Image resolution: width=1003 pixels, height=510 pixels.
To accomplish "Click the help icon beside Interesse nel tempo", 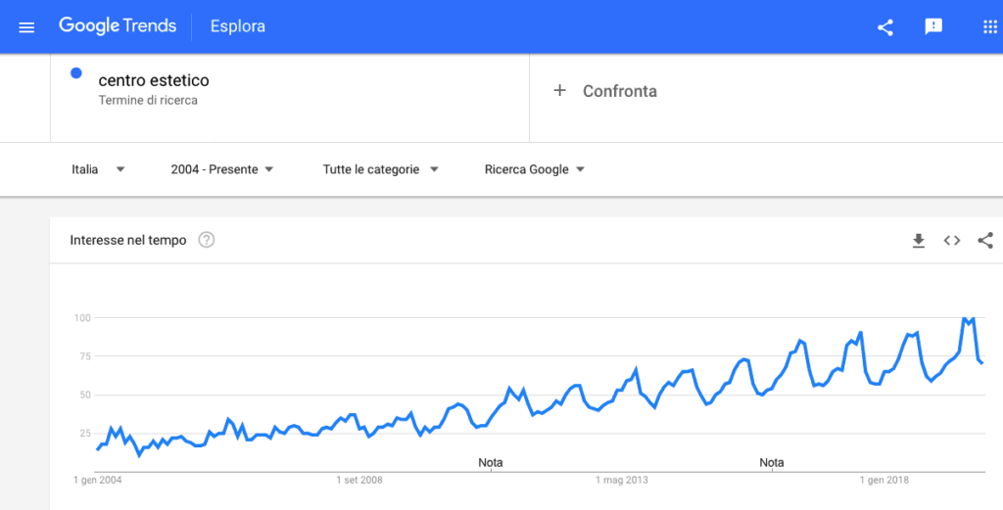I will [x=207, y=240].
